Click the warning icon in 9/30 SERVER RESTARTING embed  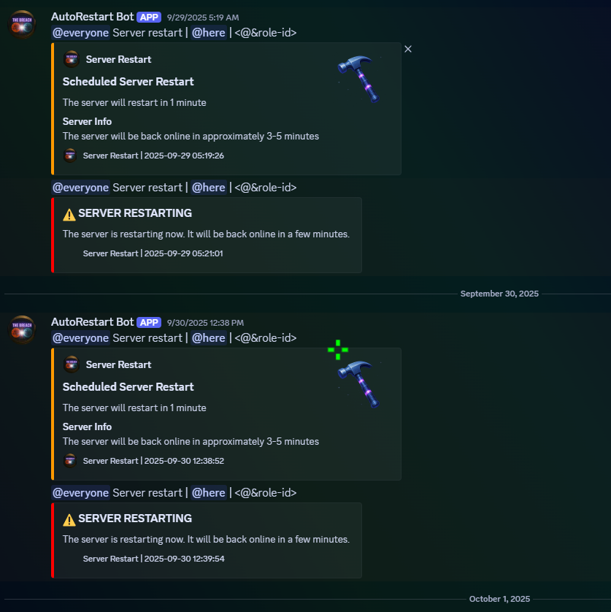click(x=69, y=519)
